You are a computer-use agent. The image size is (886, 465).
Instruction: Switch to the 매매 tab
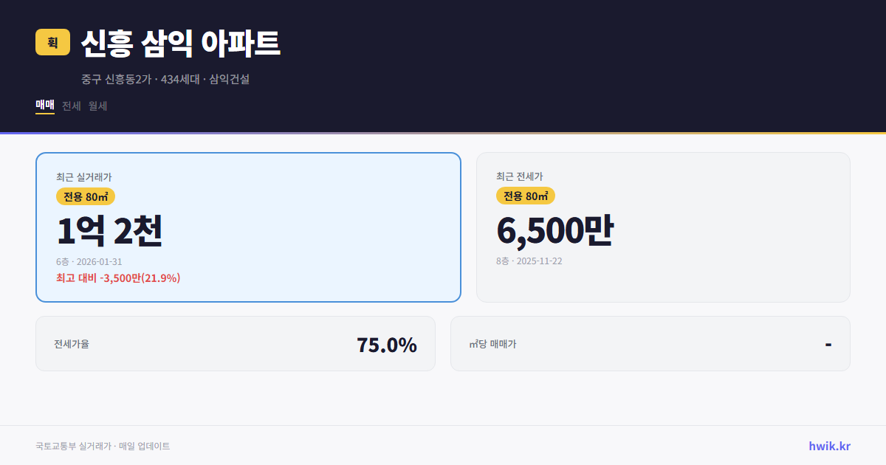point(44,106)
